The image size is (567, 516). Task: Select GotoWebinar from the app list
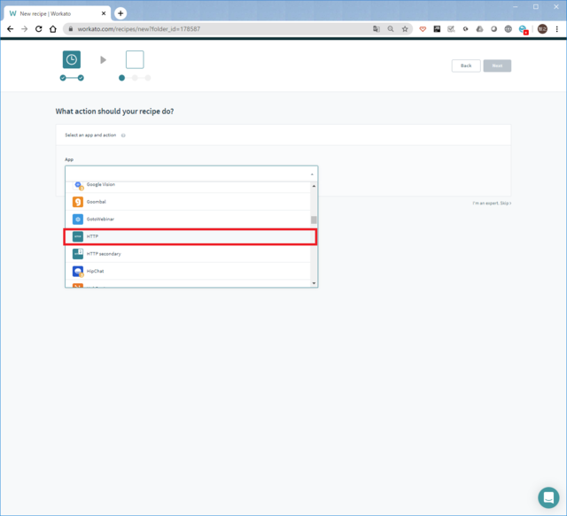188,219
